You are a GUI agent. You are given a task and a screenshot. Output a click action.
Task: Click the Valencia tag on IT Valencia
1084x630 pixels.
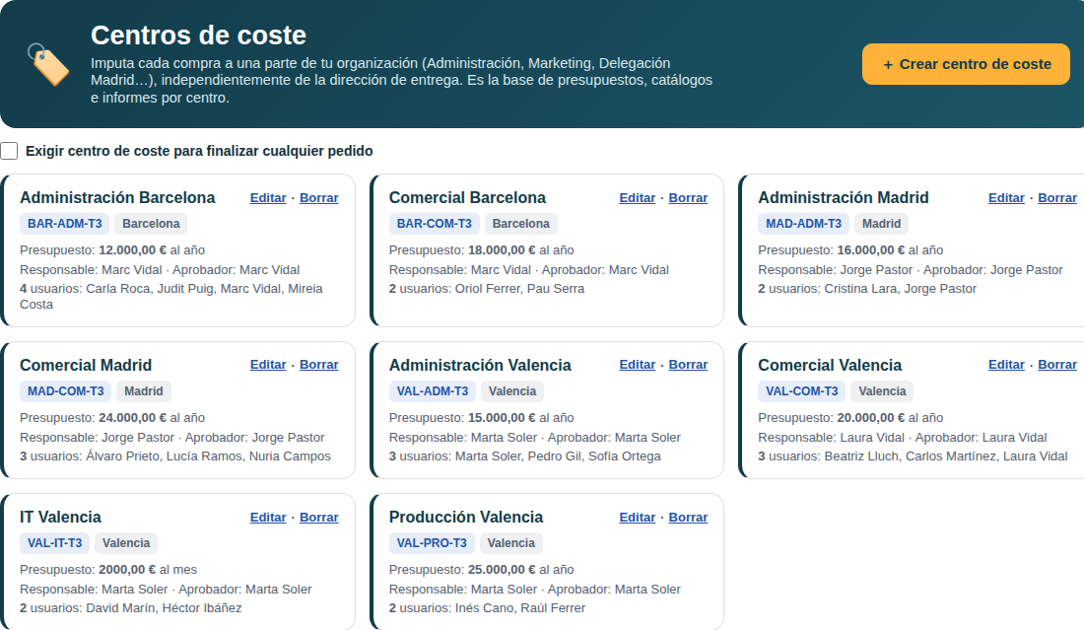126,543
